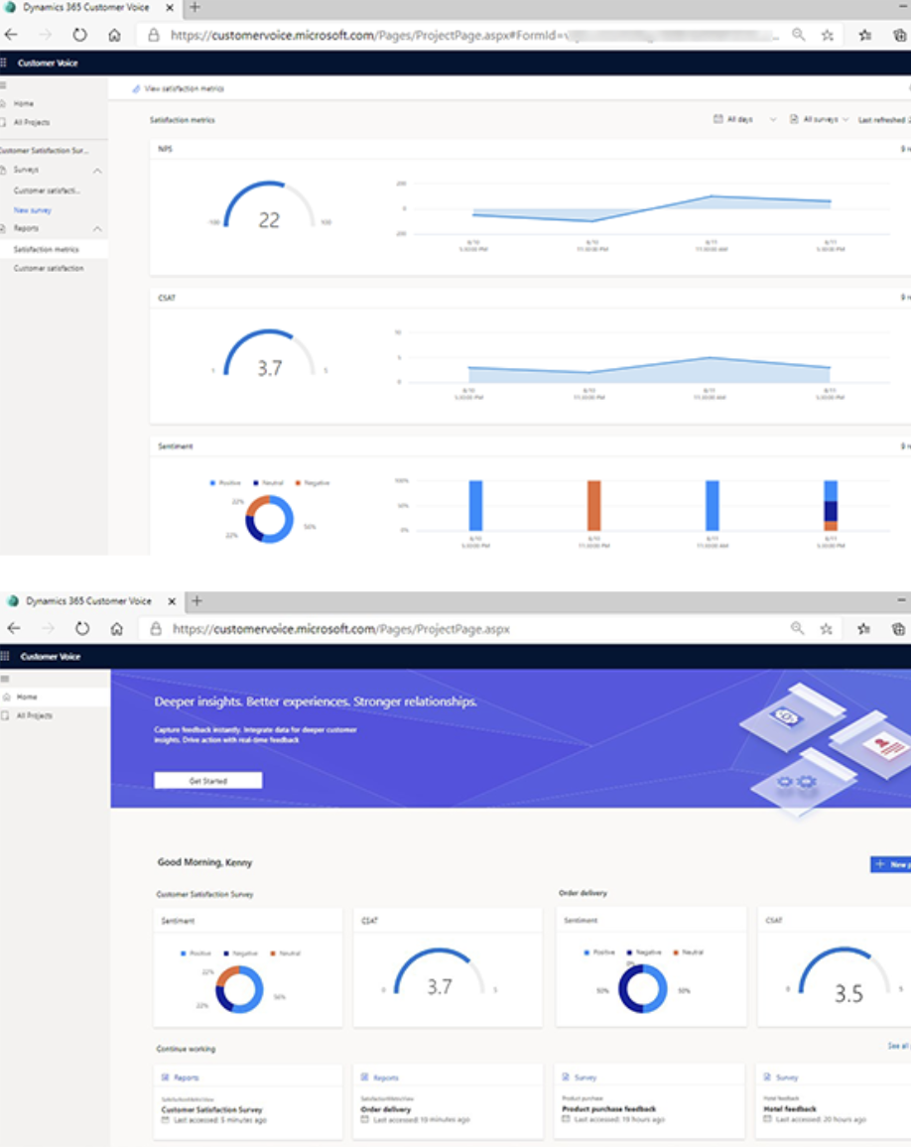Click calendar icon next to All days

coord(717,118)
